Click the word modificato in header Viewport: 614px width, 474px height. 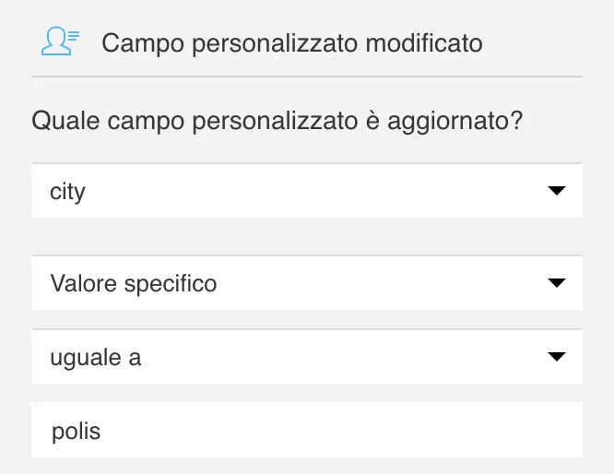click(424, 43)
